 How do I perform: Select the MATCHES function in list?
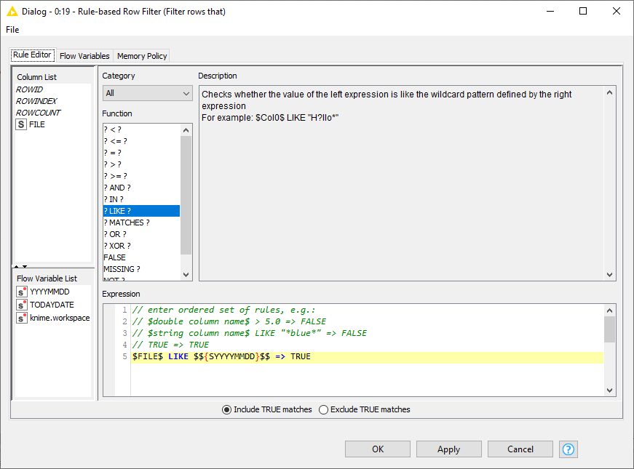(127, 223)
